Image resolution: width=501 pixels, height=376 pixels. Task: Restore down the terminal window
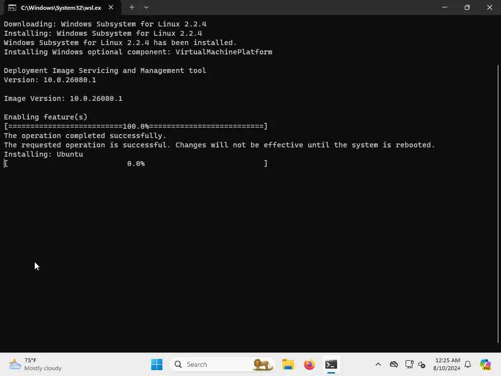click(x=467, y=7)
